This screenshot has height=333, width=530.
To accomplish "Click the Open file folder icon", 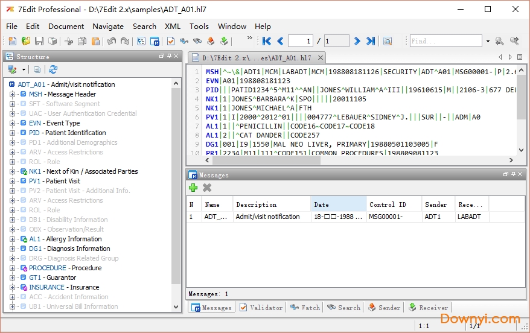I will click(x=26, y=41).
